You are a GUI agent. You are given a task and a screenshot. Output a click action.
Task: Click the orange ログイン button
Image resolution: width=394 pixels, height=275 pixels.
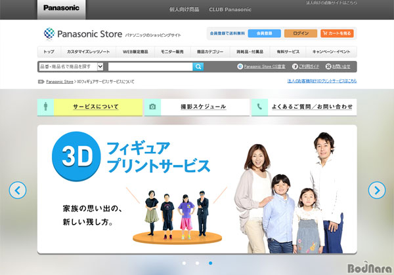(301, 33)
